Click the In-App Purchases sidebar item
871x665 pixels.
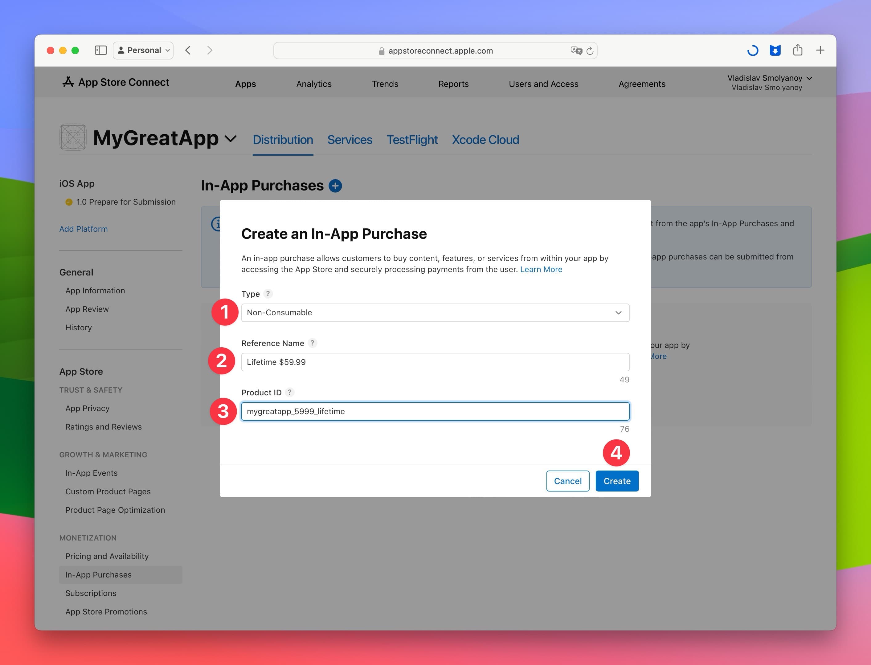(98, 574)
